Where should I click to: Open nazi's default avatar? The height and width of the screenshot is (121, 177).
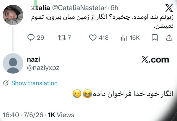(13, 63)
